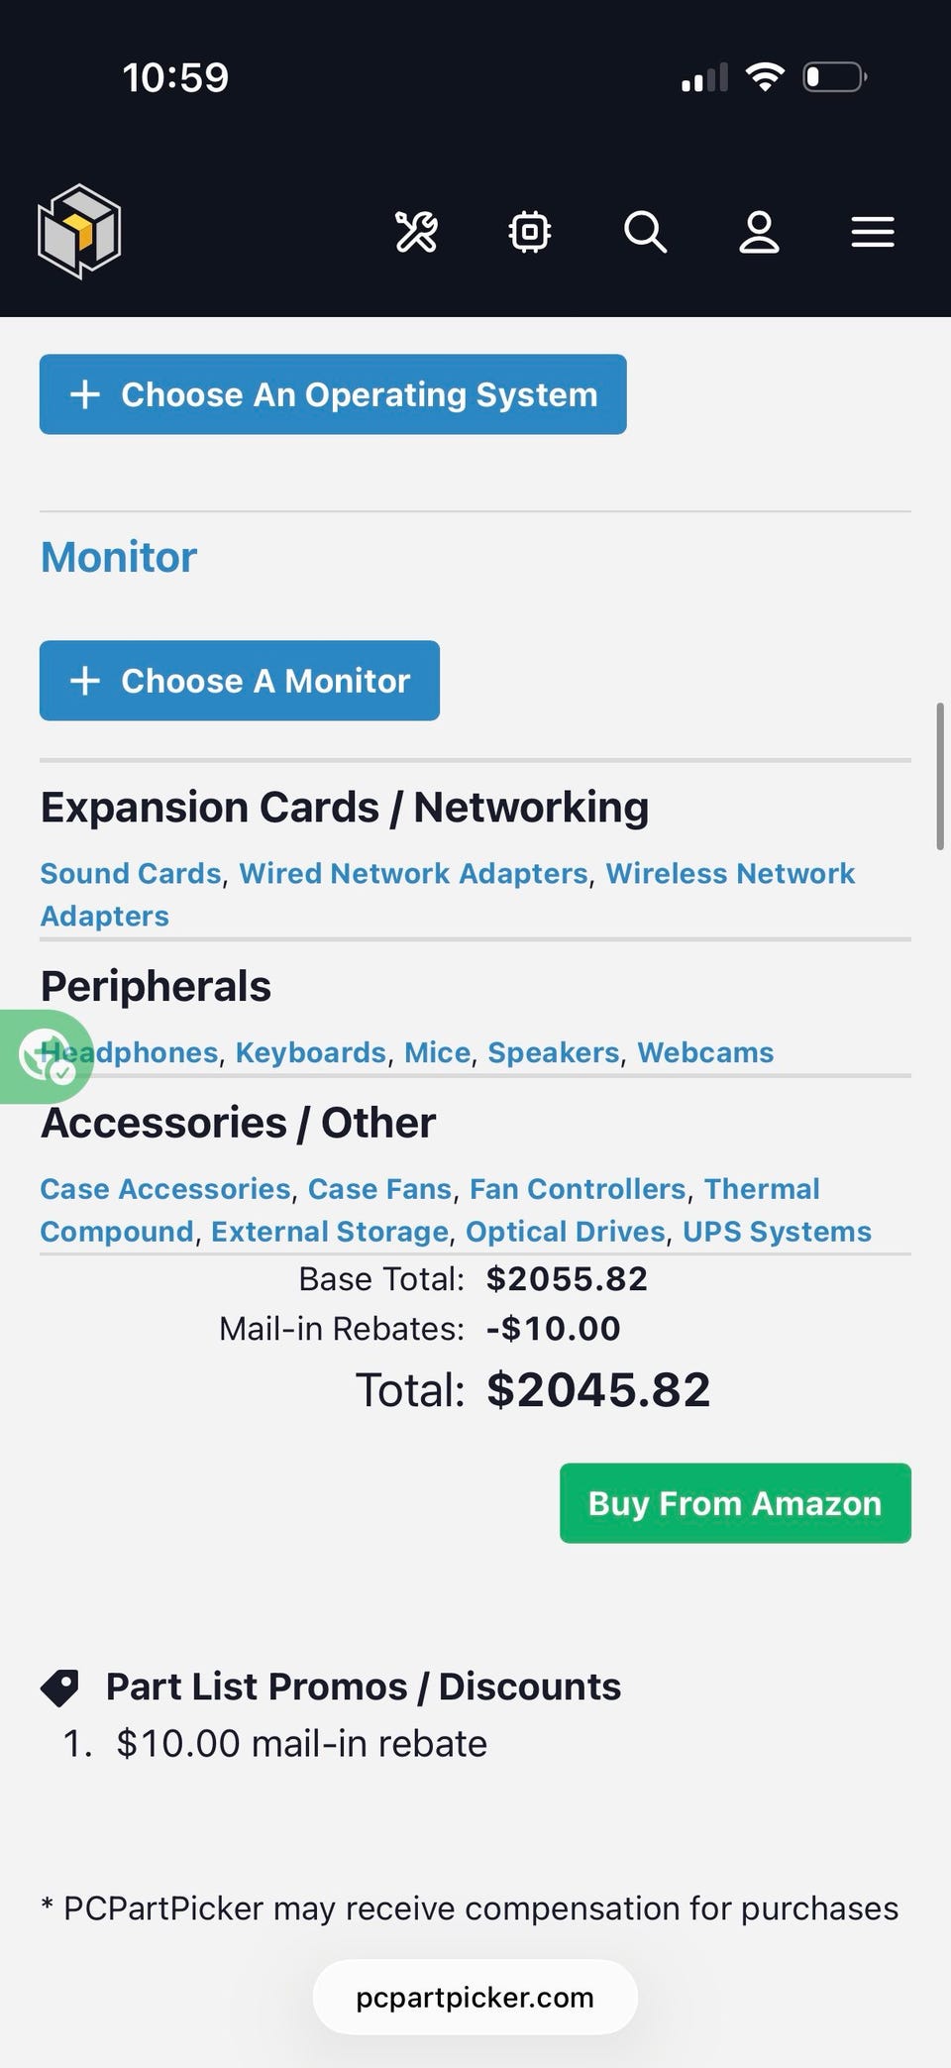Click Buy From Amazon button
Viewport: 951px width, 2068px height.
pos(735,1503)
